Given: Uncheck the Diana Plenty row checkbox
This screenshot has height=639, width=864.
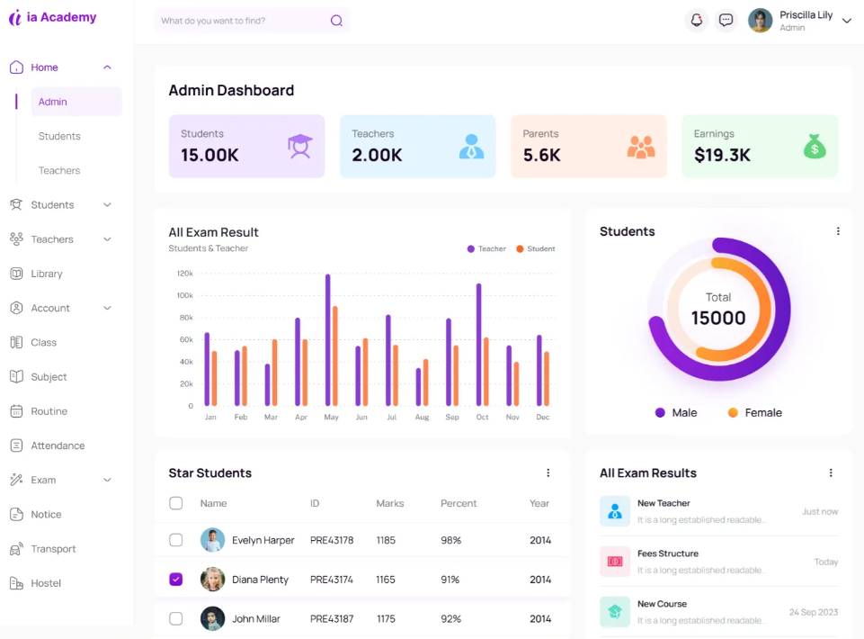Looking at the screenshot, I should point(176,580).
